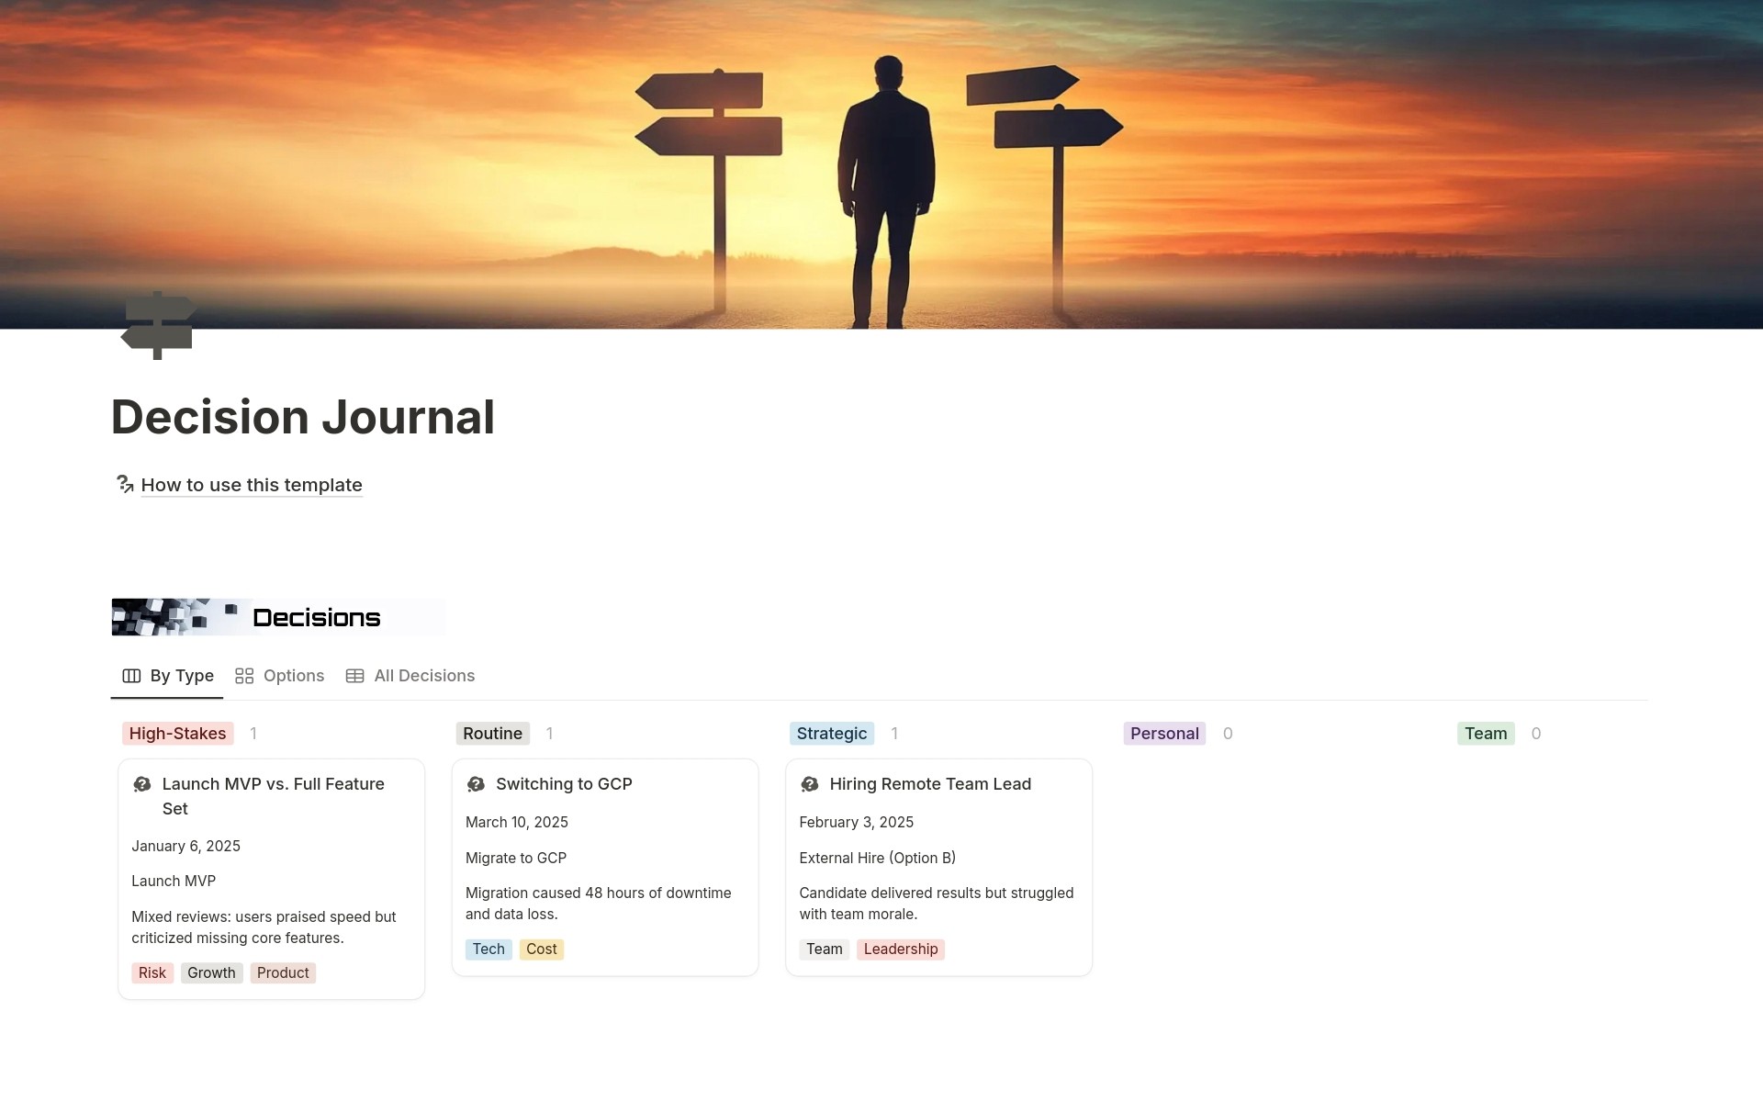The width and height of the screenshot is (1763, 1101).
Task: Click the icon on Launch MVP card
Action: tap(142, 784)
